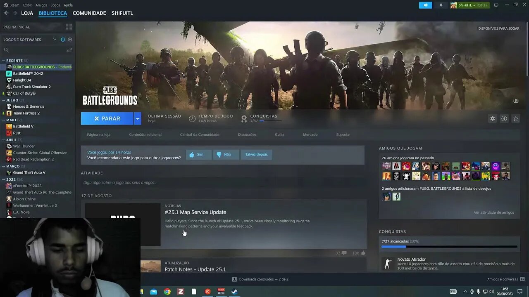Screen dimensions: 529x297
Task: Click Ver atividade de amigos link
Action: pos(494,212)
